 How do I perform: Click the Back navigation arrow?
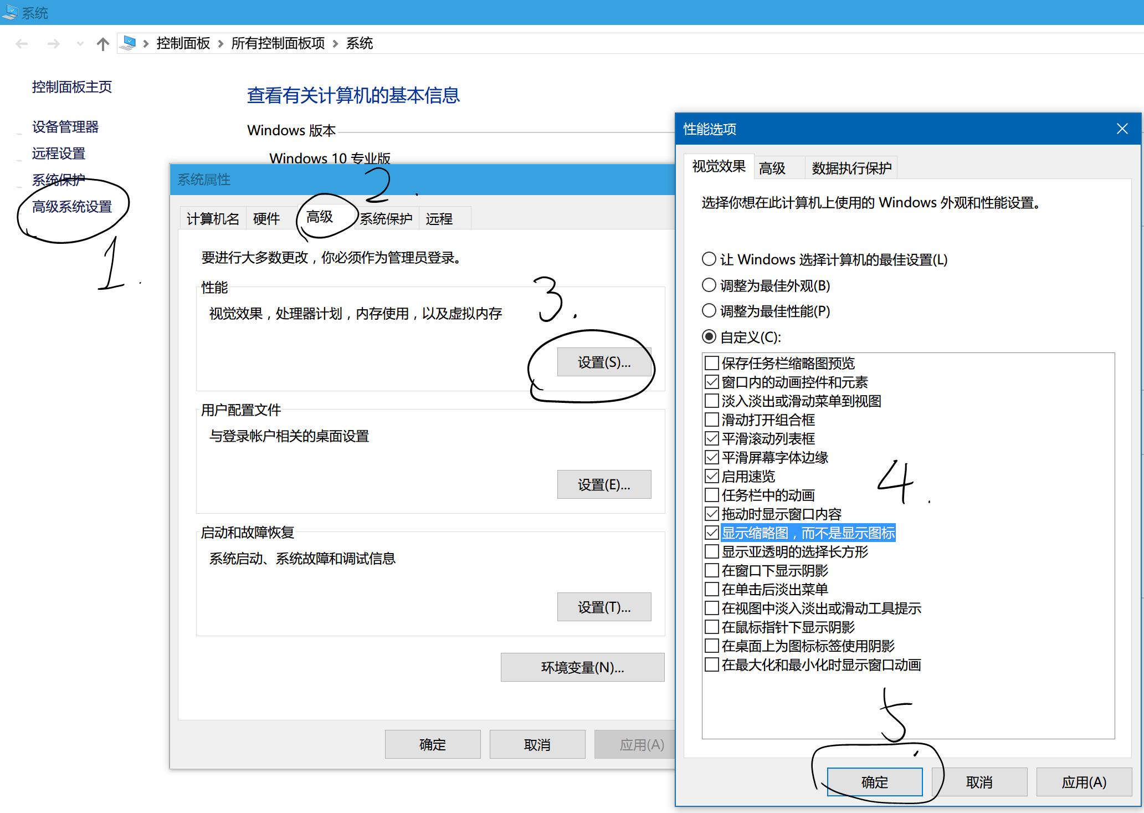[22, 44]
